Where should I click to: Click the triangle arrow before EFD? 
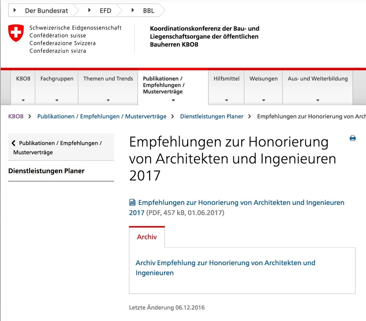89,10
